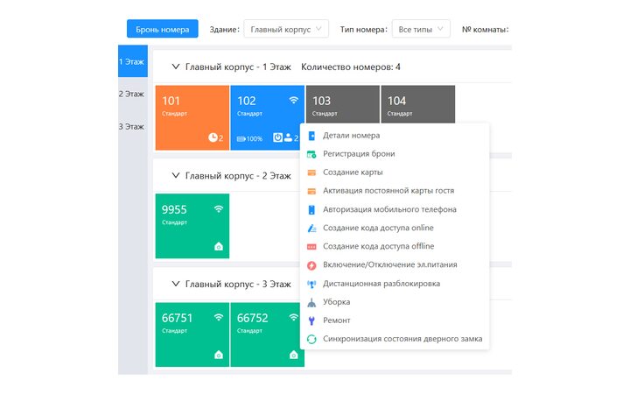Collapse the Главный корпус - 3 Этаж section
630x394 pixels.
pos(176,284)
